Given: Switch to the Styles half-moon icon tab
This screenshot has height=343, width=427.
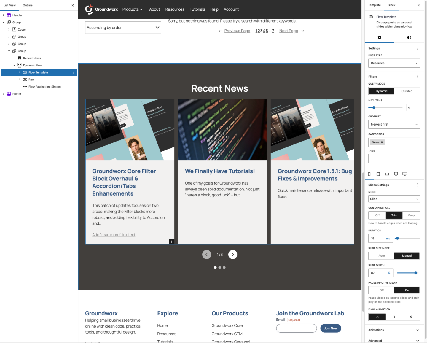Looking at the screenshot, I should [409, 38].
